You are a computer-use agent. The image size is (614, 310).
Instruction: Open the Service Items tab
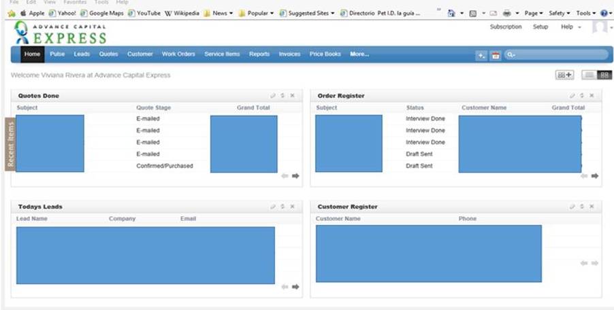coord(222,54)
